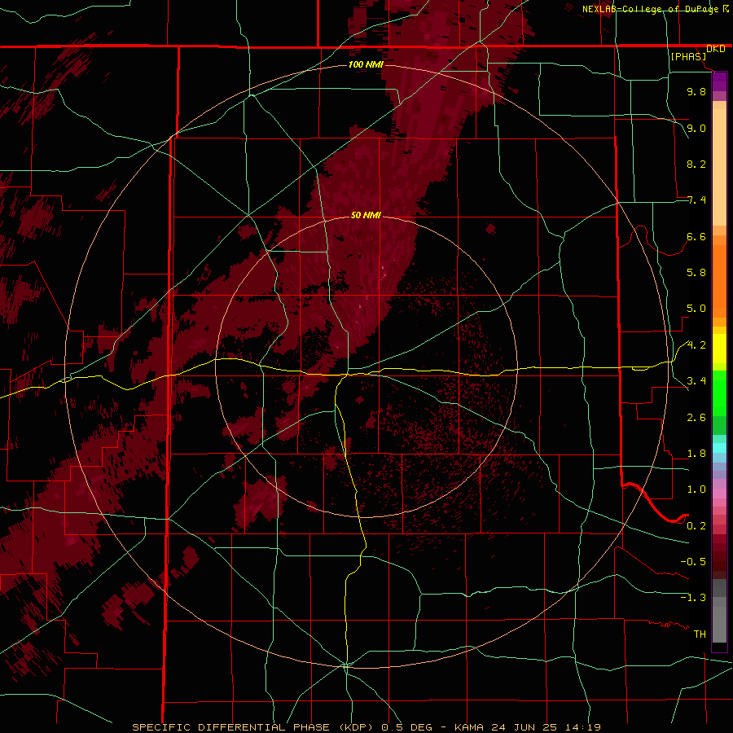Pick the yellow segment of the color bar
Viewport: 733px width, 733px height.
[x=719, y=349]
